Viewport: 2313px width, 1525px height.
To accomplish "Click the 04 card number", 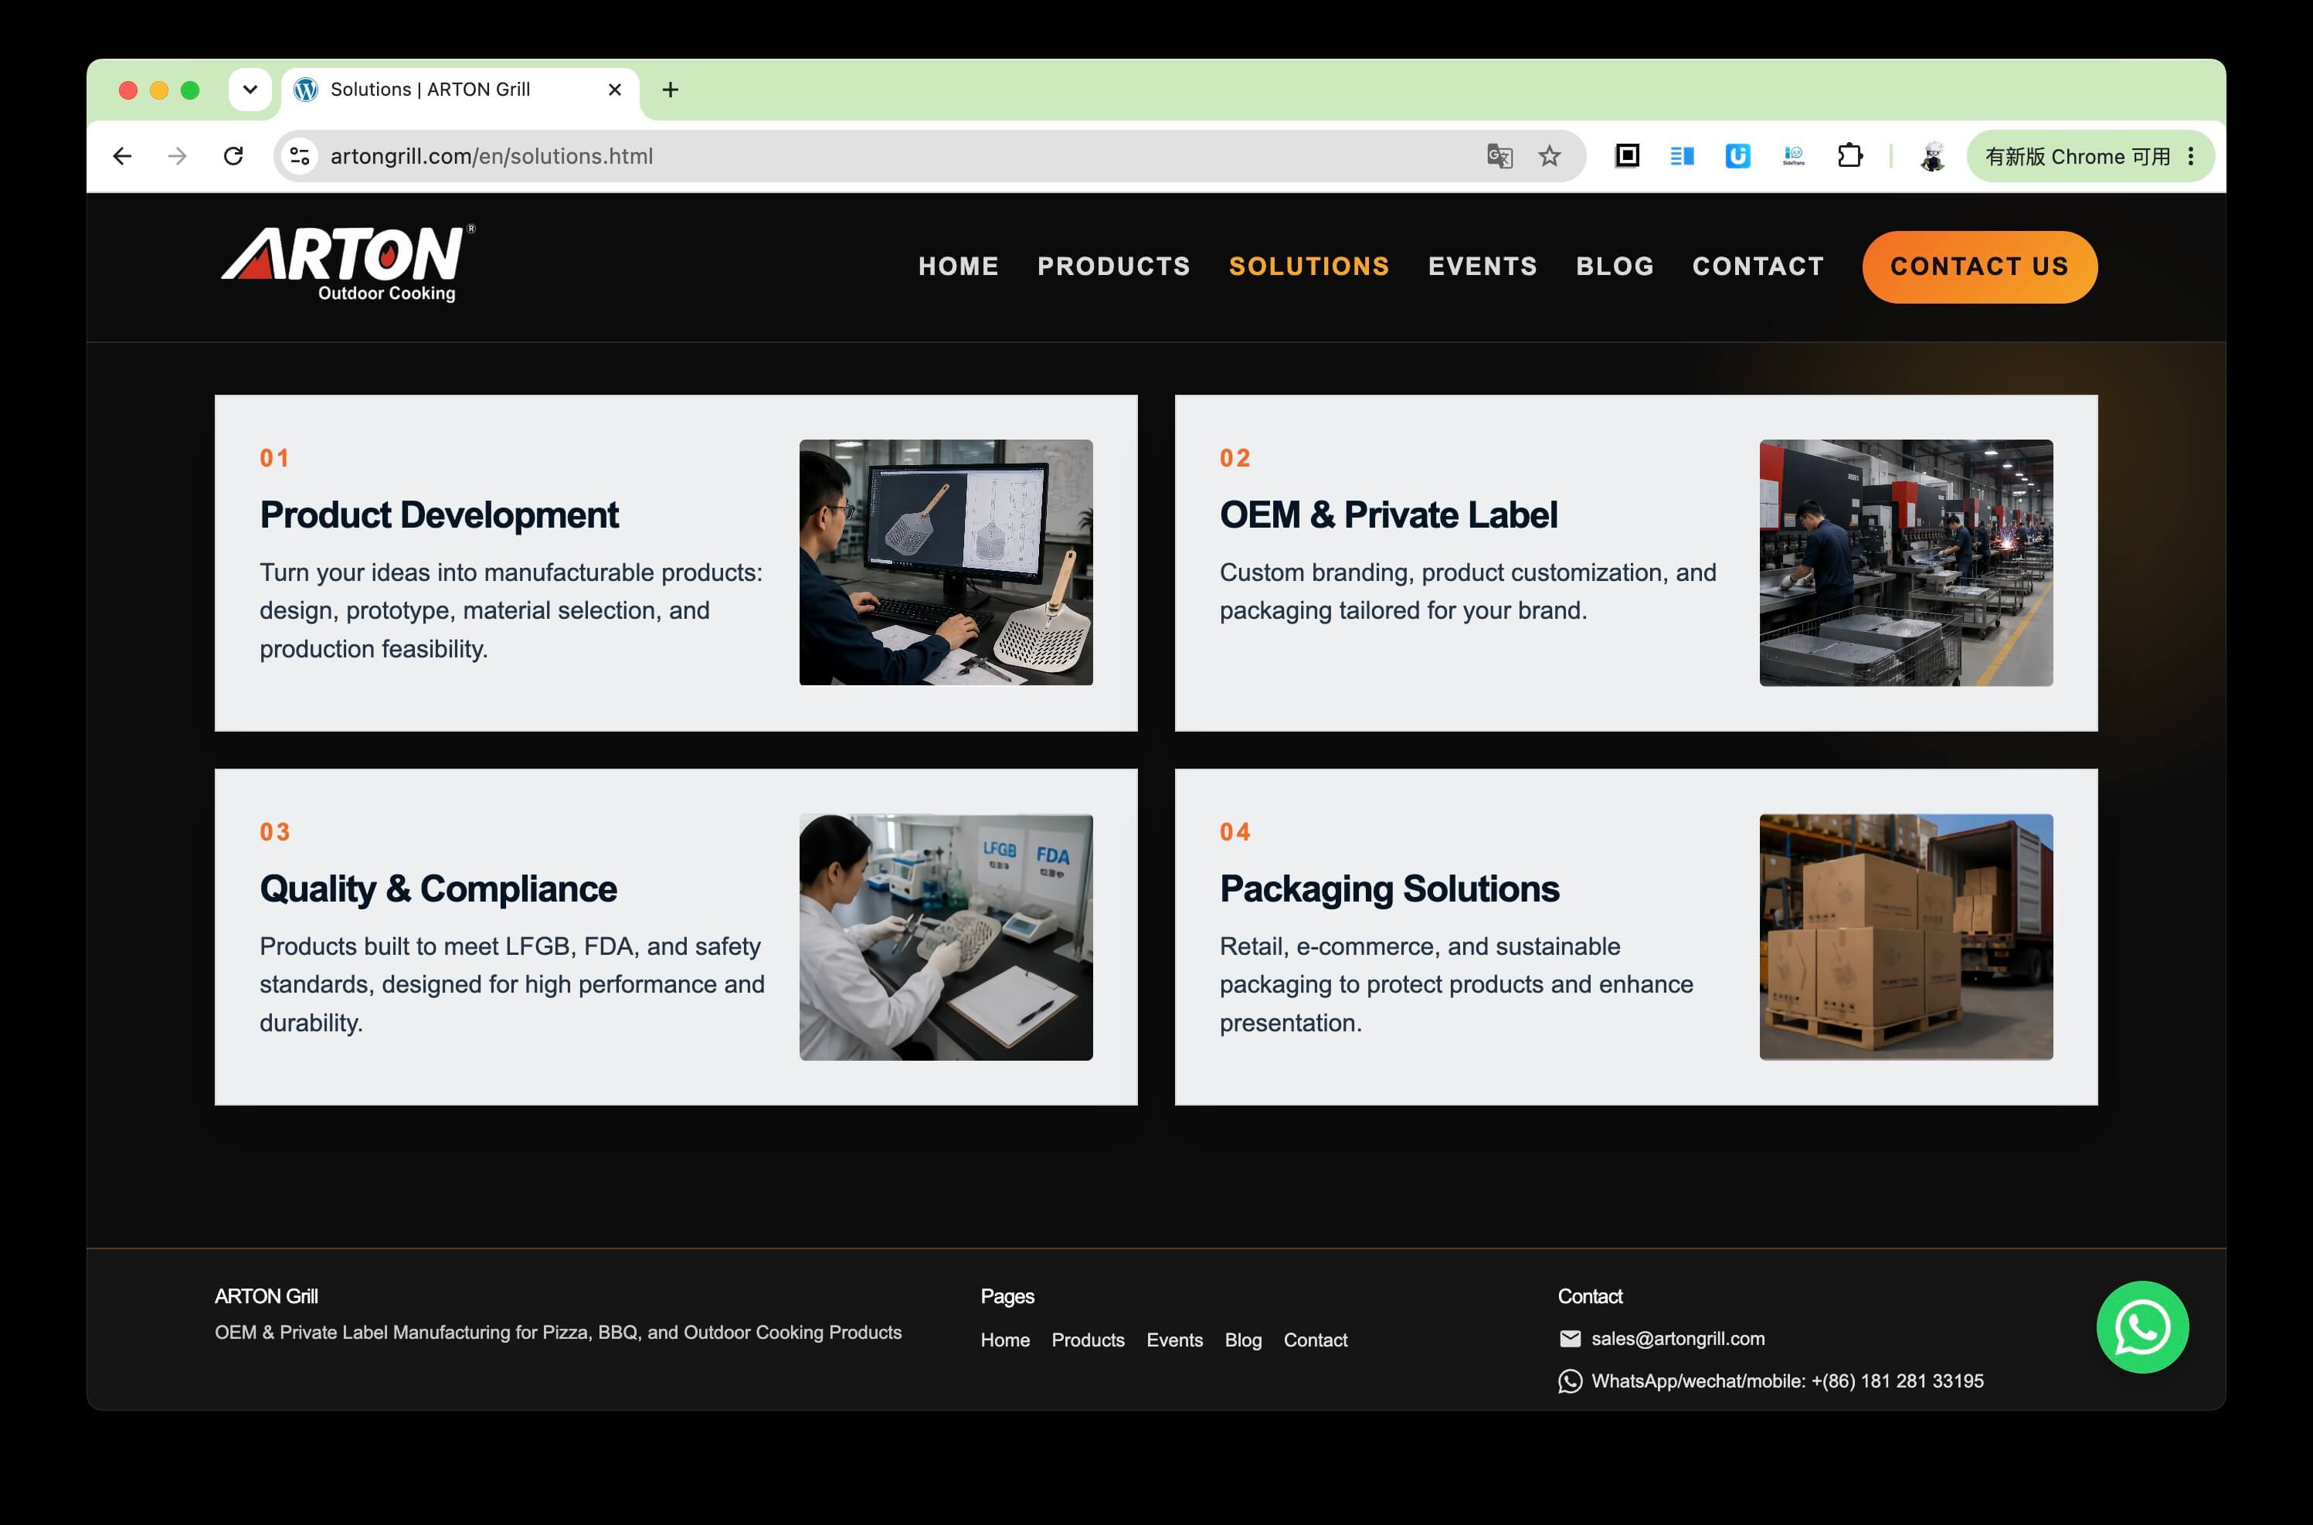I will [x=1235, y=833].
